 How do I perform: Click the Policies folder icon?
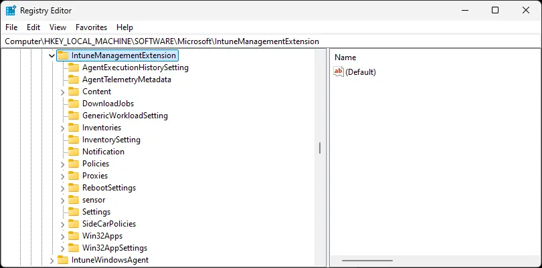[x=74, y=164]
